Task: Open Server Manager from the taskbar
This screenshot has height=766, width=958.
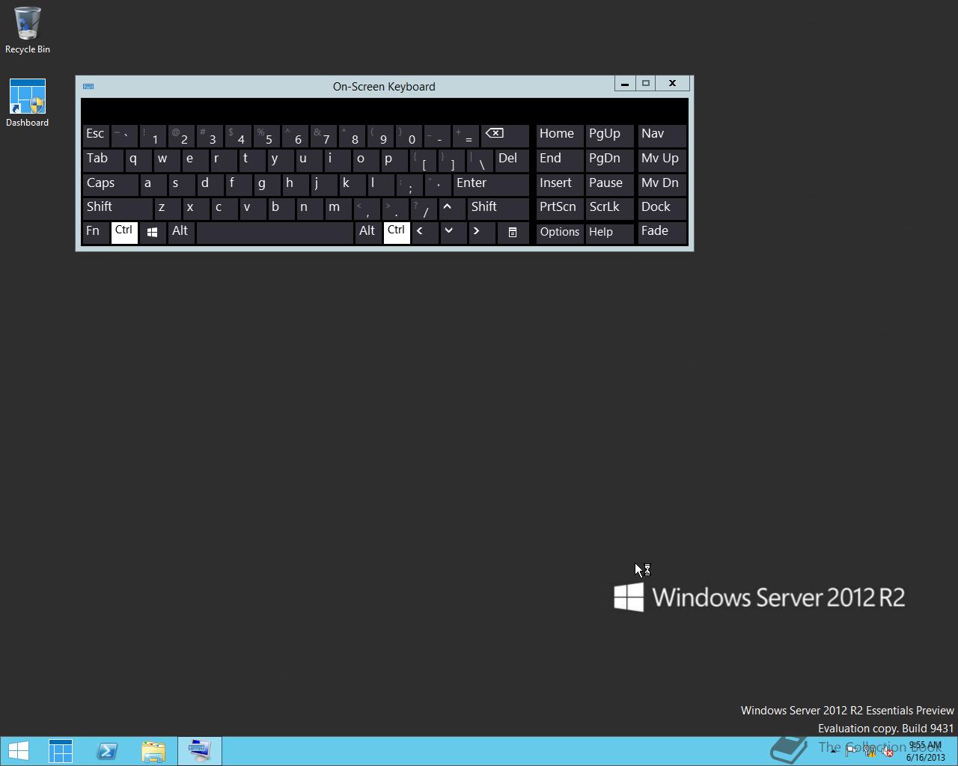Action: click(x=61, y=751)
